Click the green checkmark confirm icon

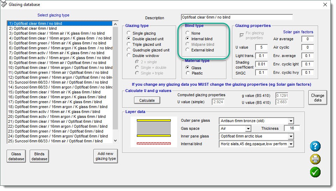(x=315, y=172)
